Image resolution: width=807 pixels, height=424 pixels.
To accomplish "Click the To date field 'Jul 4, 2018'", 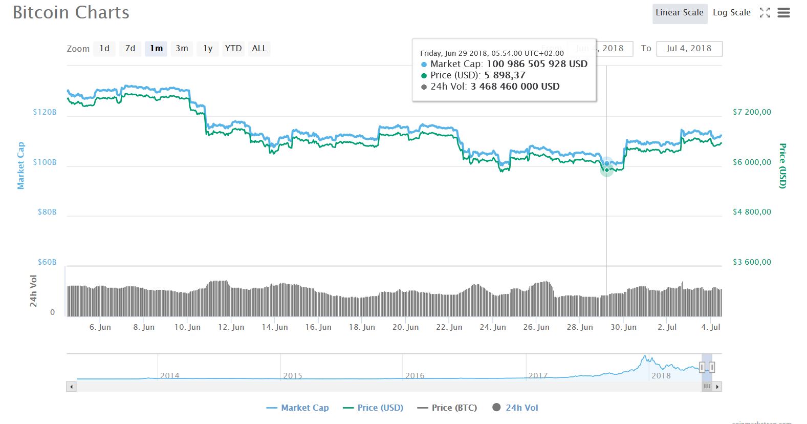I will (689, 49).
